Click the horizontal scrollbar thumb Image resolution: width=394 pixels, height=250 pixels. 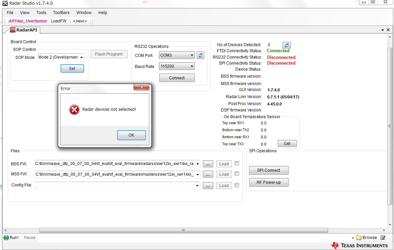pos(183,230)
